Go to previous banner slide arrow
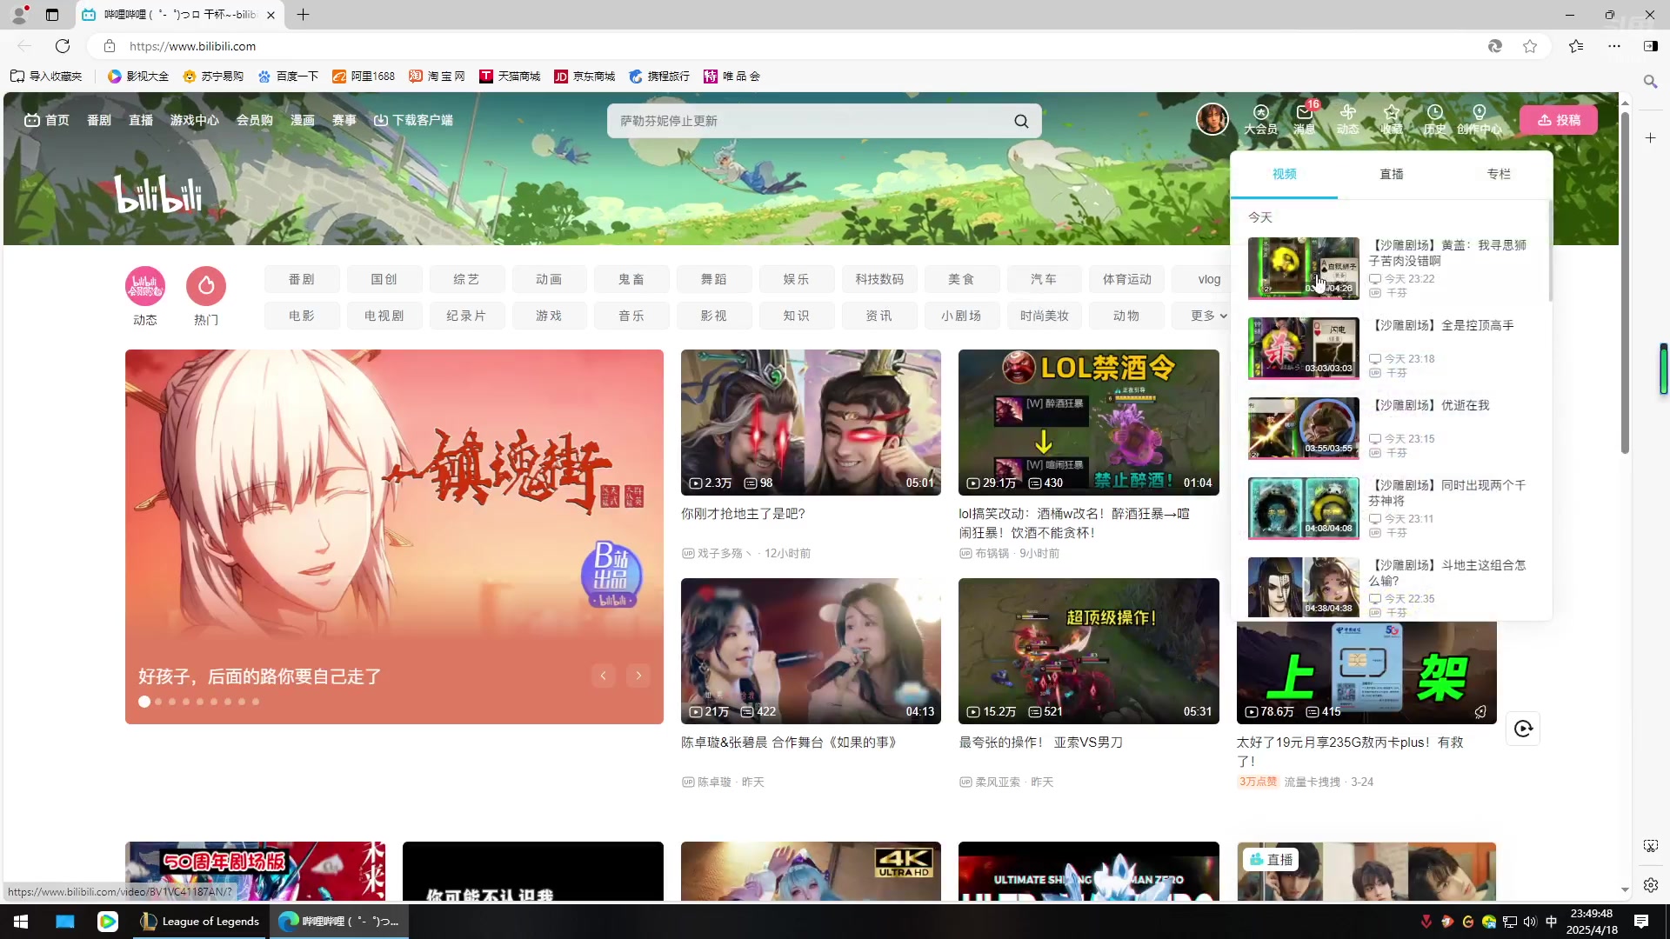The height and width of the screenshot is (939, 1670). [603, 676]
